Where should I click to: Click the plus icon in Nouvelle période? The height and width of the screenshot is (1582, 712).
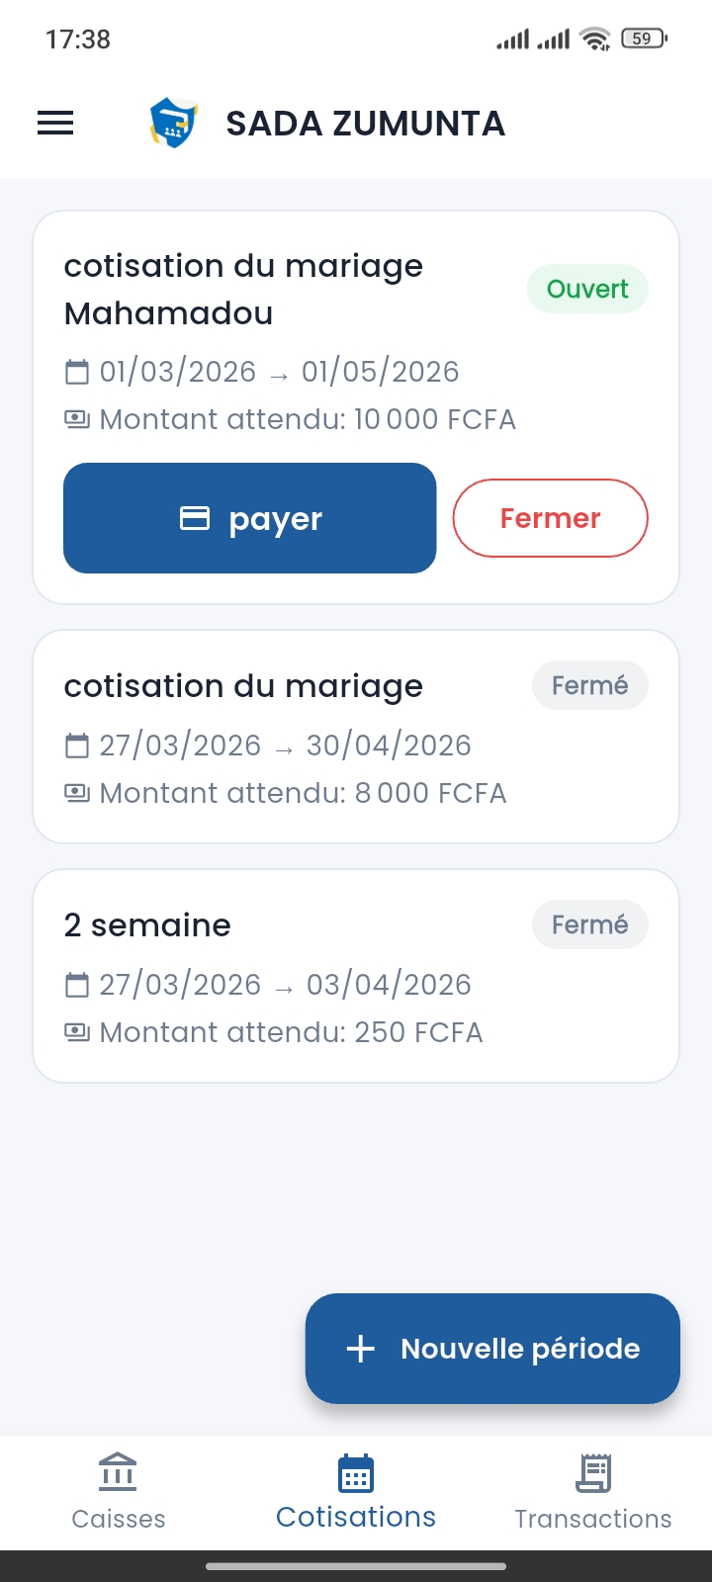point(361,1349)
